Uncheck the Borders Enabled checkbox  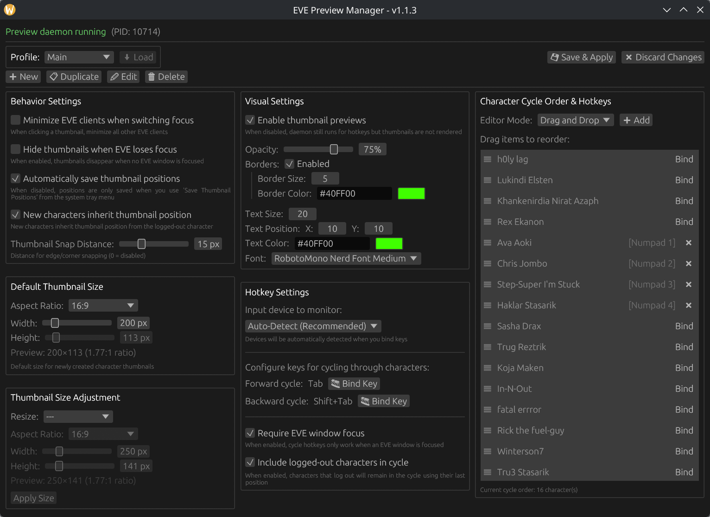coord(289,164)
